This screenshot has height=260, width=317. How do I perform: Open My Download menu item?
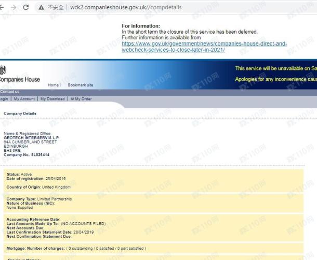52,99
